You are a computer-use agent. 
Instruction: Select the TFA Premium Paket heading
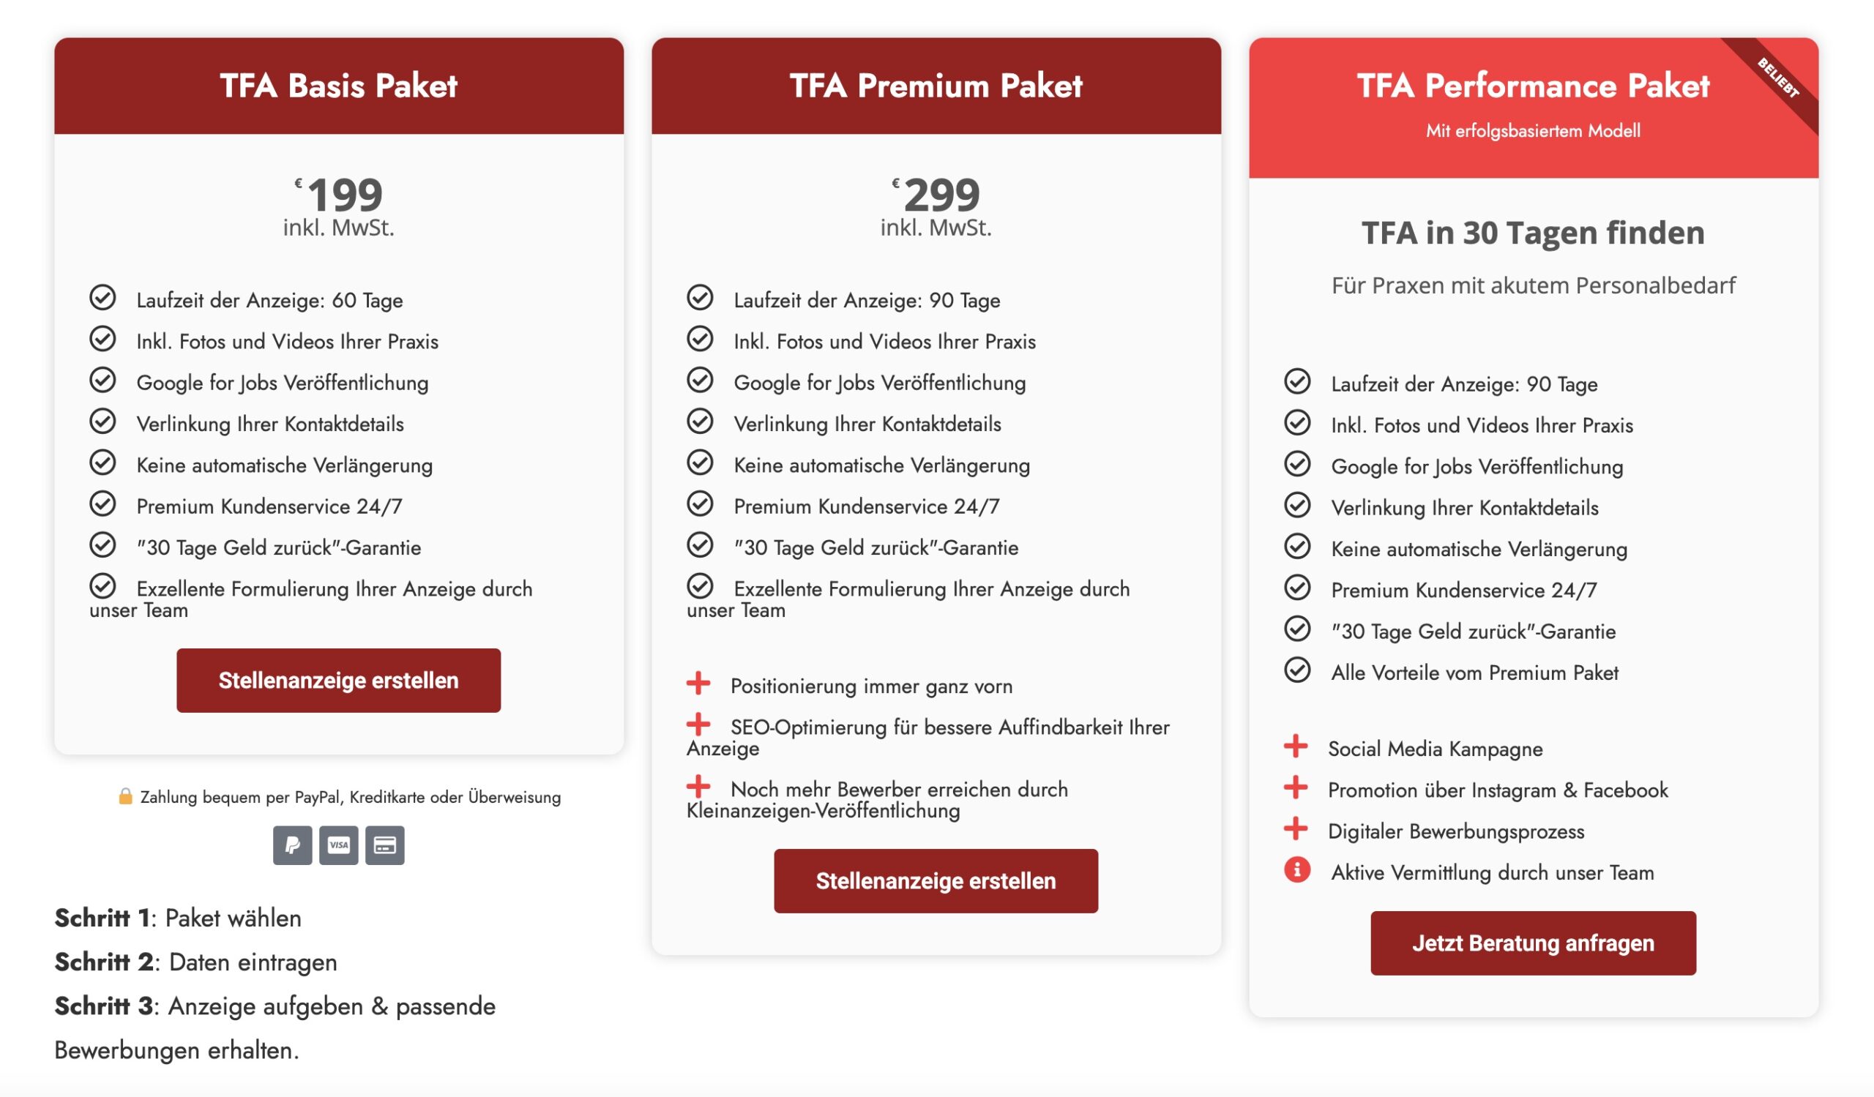click(x=936, y=86)
